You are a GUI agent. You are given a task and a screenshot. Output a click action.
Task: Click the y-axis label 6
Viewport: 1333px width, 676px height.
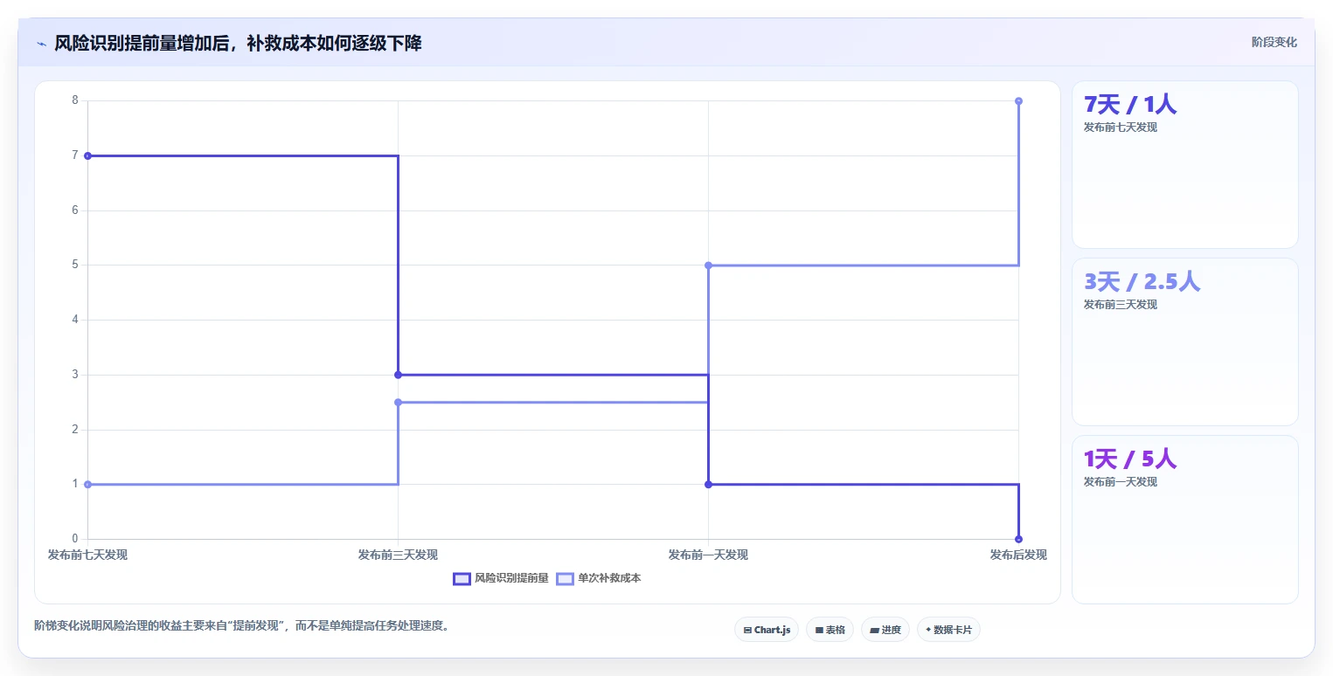[x=75, y=210]
